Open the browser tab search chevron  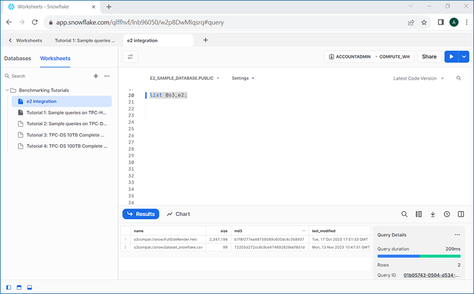pyautogui.click(x=411, y=6)
